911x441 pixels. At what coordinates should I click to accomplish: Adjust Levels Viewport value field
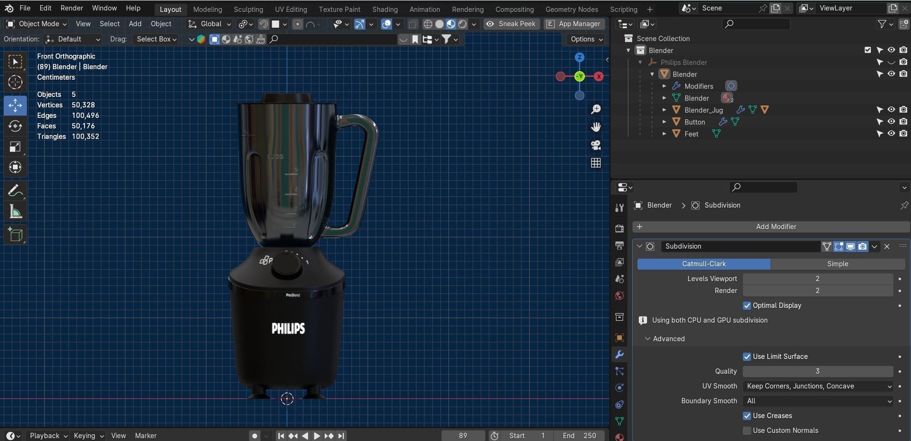click(817, 279)
